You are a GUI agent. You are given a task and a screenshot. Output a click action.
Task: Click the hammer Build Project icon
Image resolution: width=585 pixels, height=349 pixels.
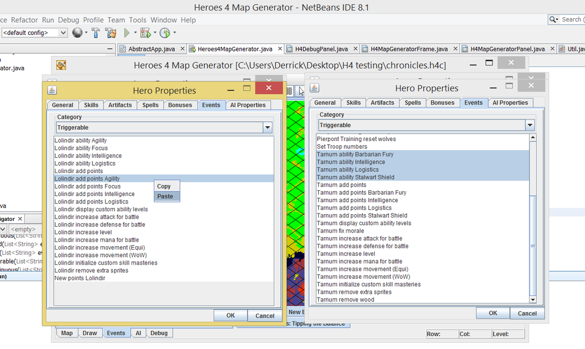click(95, 33)
